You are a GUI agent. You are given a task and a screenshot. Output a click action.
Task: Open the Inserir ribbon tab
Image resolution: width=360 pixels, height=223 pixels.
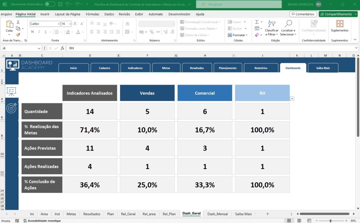click(x=45, y=14)
